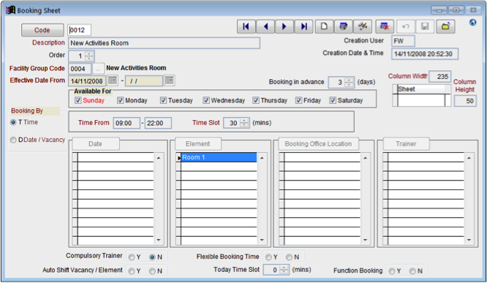487x283 pixels.
Task: Open the tools/settings toolbar icon
Action: coord(363,27)
